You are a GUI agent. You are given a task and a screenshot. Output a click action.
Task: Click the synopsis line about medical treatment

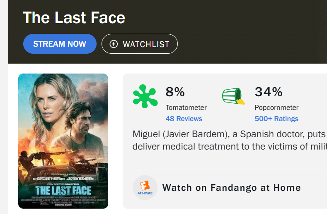229,146
